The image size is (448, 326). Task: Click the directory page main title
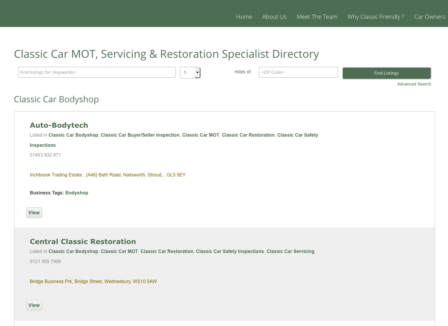click(166, 54)
